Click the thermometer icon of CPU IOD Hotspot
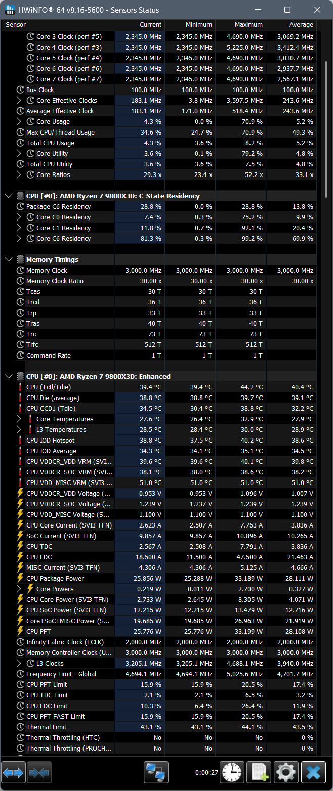This screenshot has width=333, height=791. tap(20, 440)
